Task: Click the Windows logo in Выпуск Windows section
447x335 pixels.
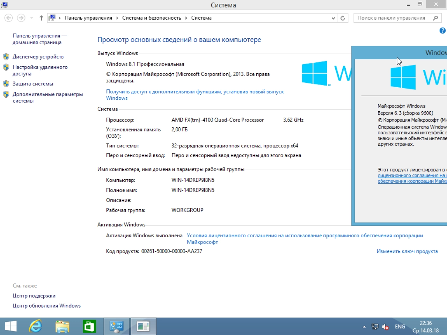Action: 315,73
